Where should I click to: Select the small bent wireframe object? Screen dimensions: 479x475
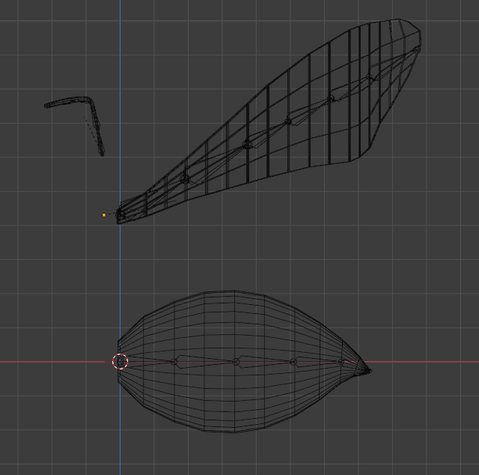(75, 126)
